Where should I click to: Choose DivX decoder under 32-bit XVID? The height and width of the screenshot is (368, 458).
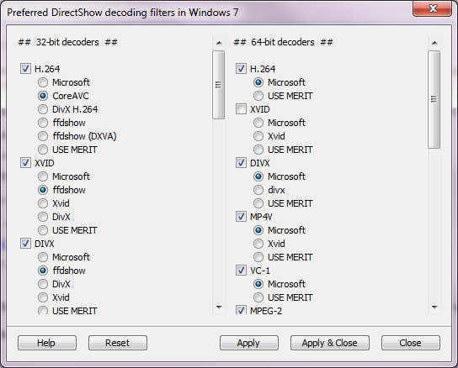click(x=43, y=217)
